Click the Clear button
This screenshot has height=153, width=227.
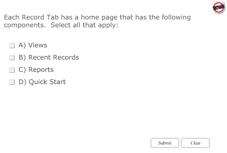click(x=195, y=143)
